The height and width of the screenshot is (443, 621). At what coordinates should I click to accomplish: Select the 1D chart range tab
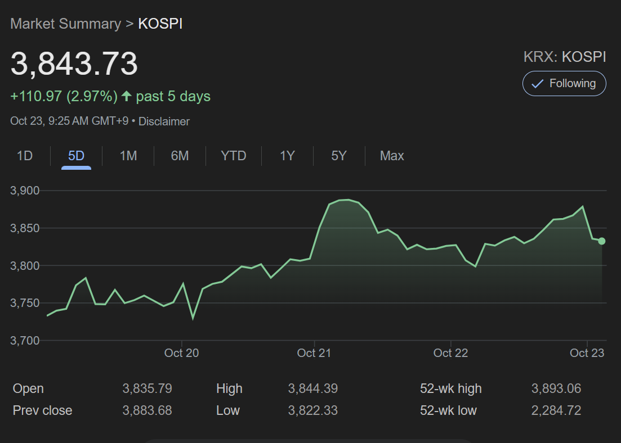24,156
